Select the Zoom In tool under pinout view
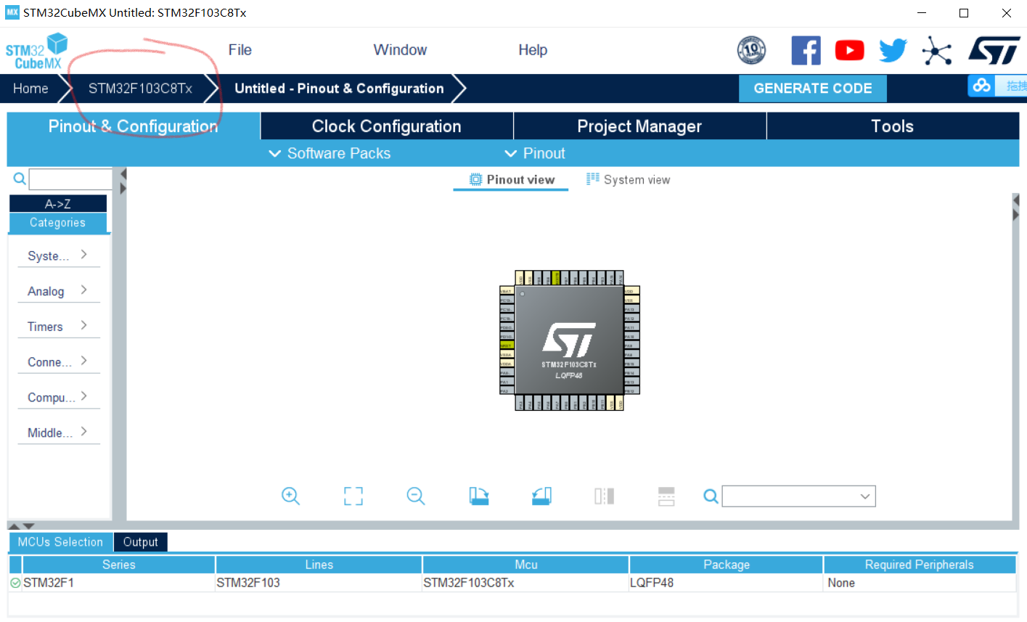1027x622 pixels. [290, 496]
